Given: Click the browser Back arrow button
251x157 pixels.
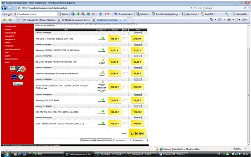Looking at the screenshot, I should [4, 8].
